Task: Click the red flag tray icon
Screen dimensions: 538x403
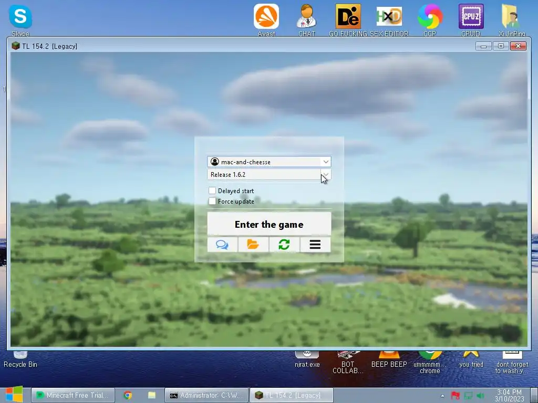Action: coord(456,396)
